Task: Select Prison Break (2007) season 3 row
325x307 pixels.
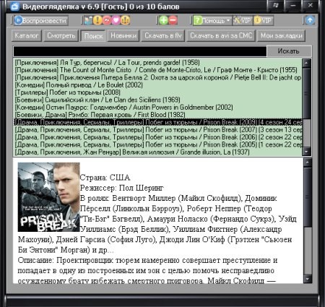Action: pyautogui.click(x=157, y=130)
